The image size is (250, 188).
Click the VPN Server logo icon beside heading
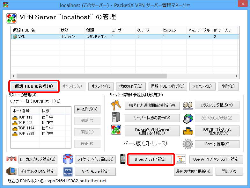pyautogui.click(x=11, y=18)
